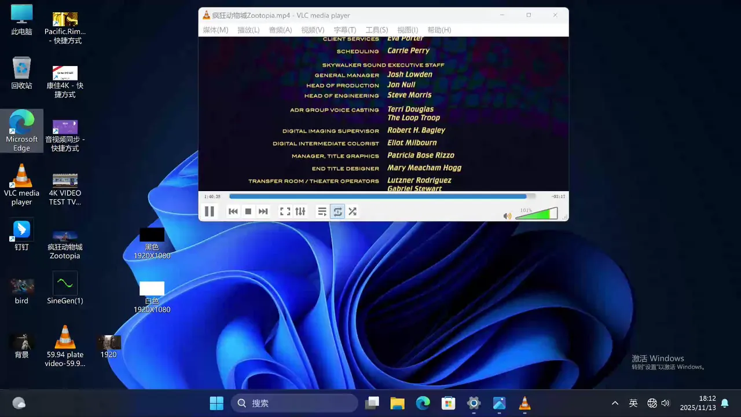The height and width of the screenshot is (417, 741).
Task: Select the 此电脑 desktop icon
Action: pyautogui.click(x=21, y=20)
